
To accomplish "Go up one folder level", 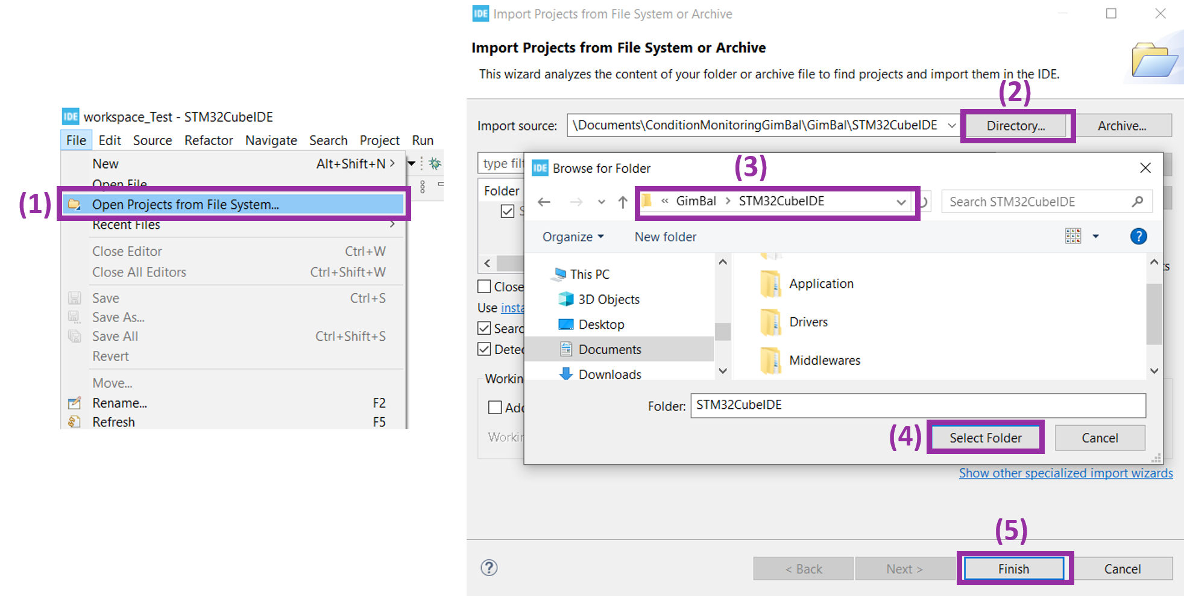I will pos(623,202).
